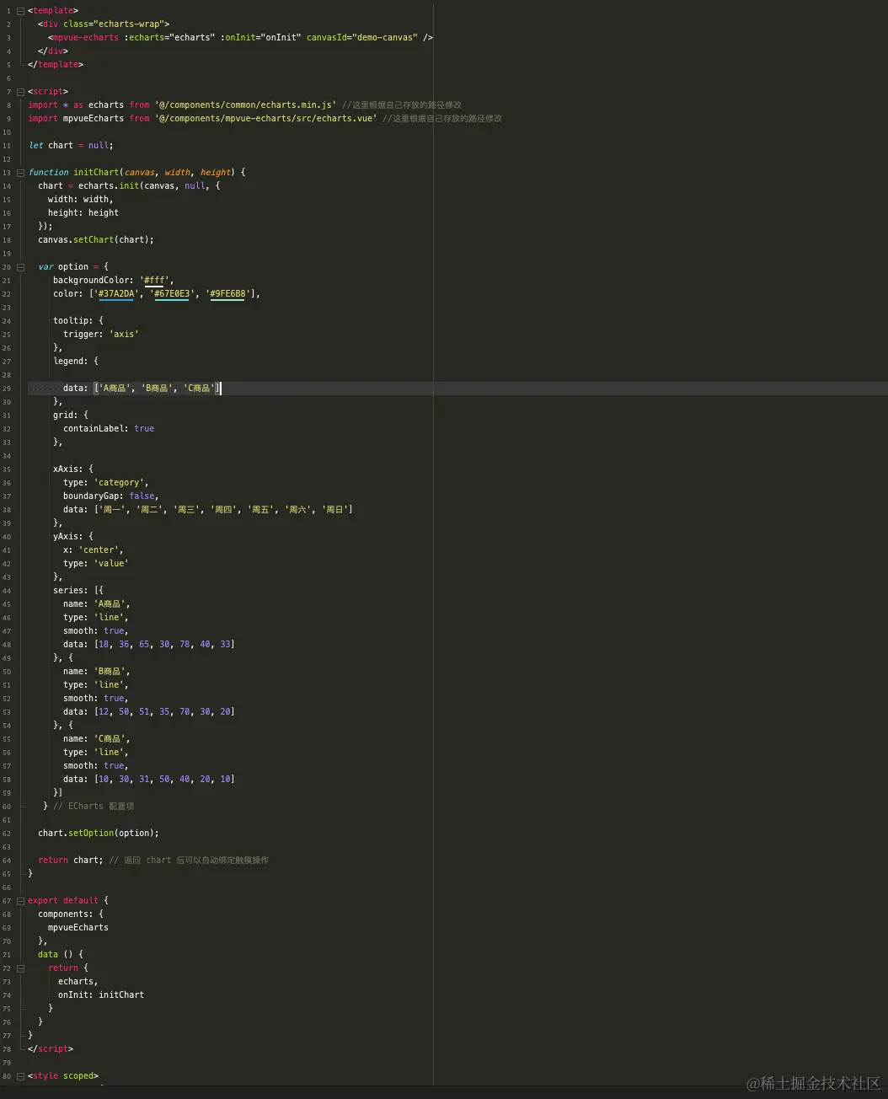Click '周日' in the xAxis data
Screen dimensions: 888x1099
[334, 510]
